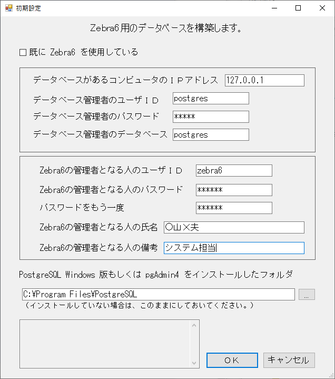Click the OK button
The height and width of the screenshot is (379, 335).
pos(232,360)
